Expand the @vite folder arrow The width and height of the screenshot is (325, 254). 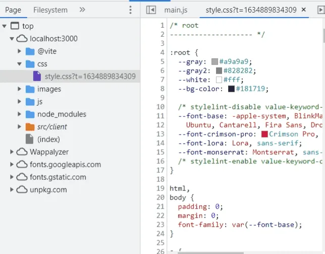(x=19, y=51)
